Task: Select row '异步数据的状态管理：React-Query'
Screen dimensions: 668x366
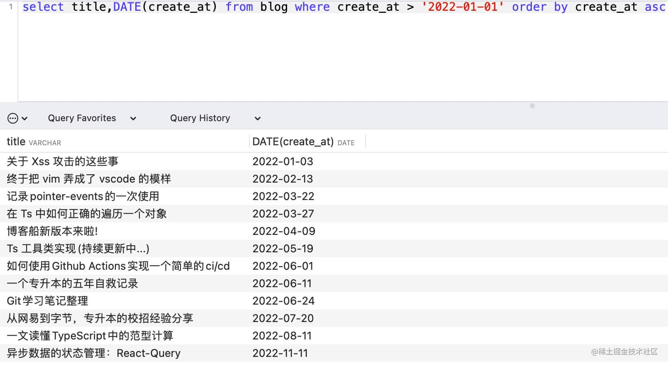Action: click(x=334, y=353)
